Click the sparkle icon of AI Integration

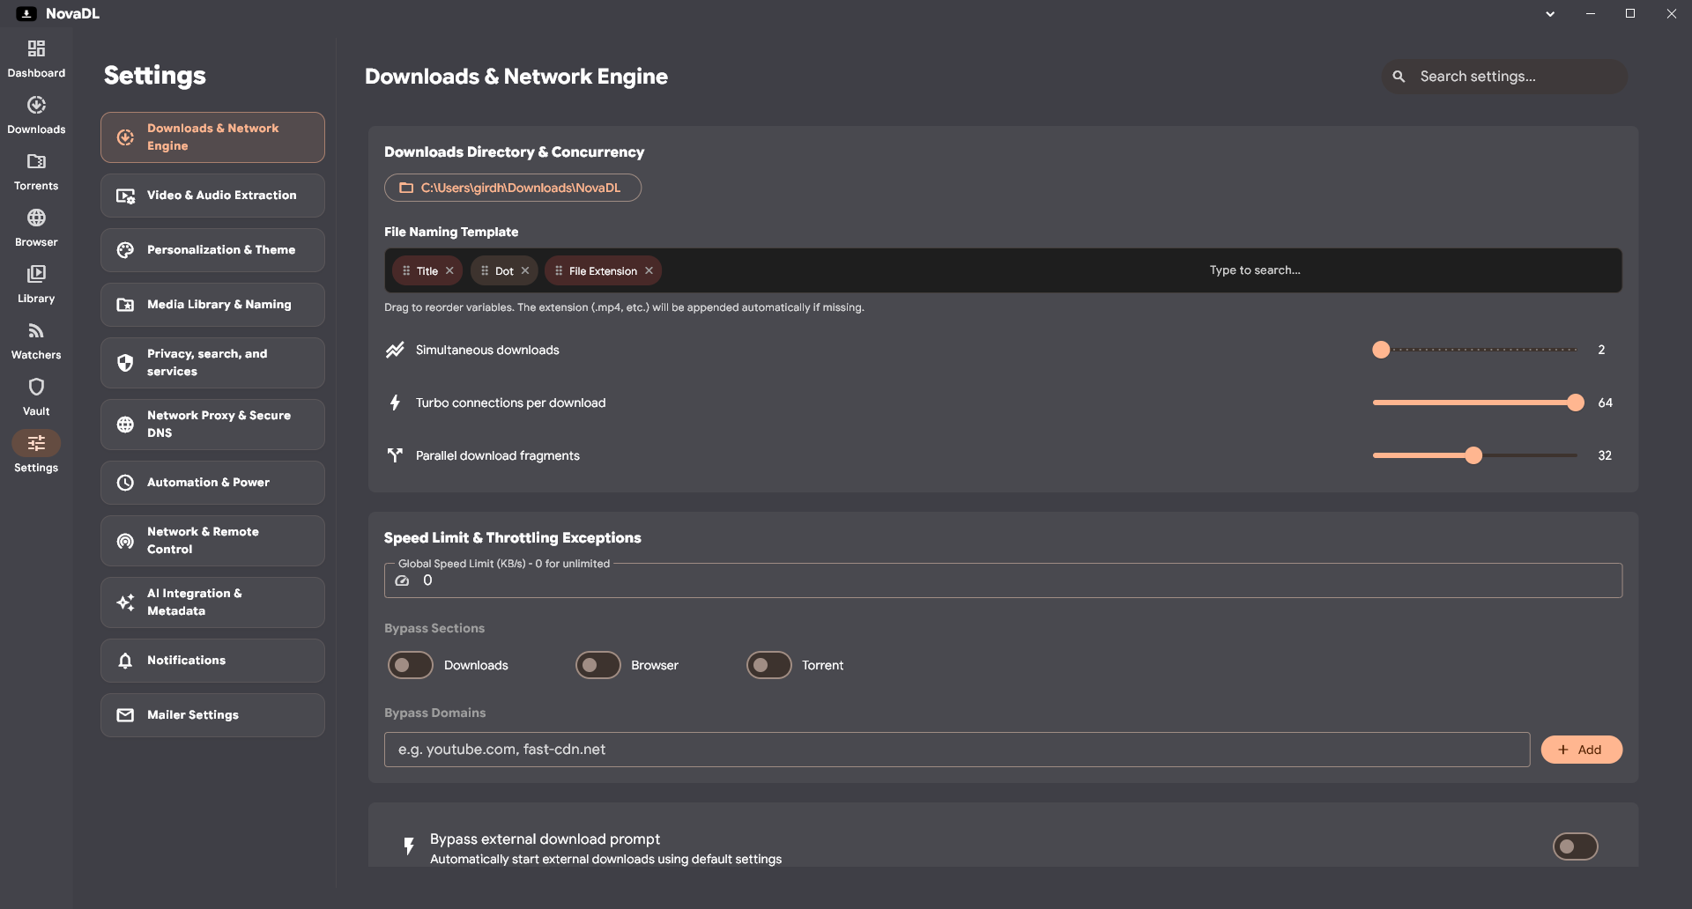[x=125, y=602]
